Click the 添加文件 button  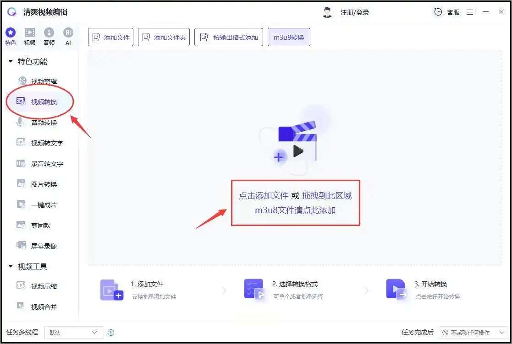tap(110, 37)
